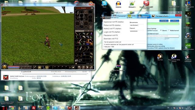This screenshot has height=110, width=195.
Task: Open Play Counter Strike Source shortcut
Action: [x=174, y=58]
